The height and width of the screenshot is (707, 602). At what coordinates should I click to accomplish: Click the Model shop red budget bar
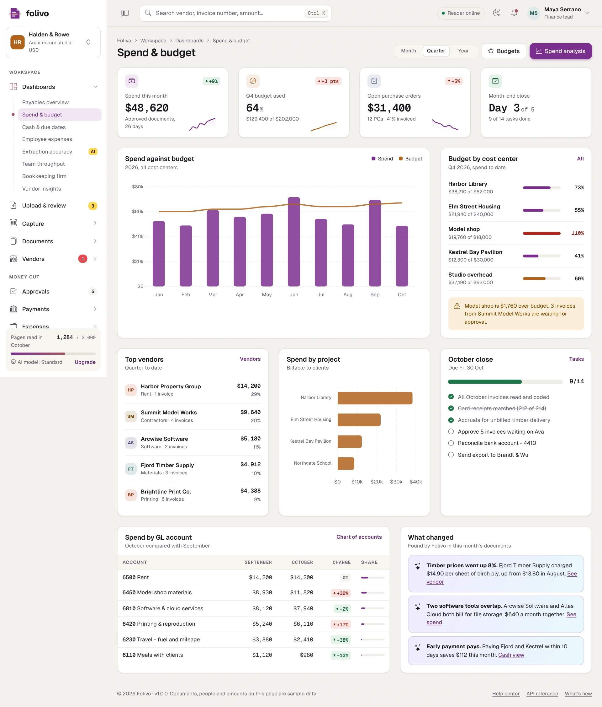(x=541, y=233)
